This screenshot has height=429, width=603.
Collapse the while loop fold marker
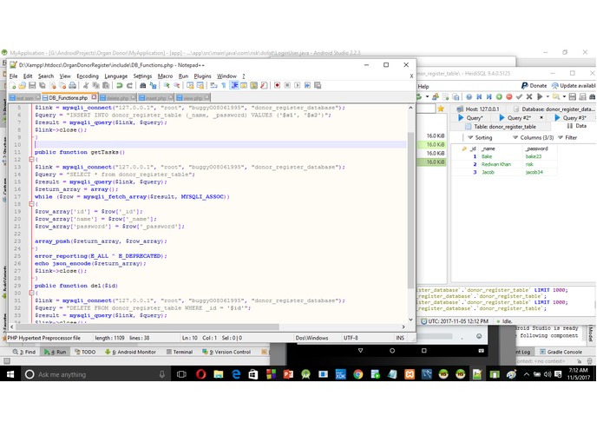pyautogui.click(x=31, y=204)
